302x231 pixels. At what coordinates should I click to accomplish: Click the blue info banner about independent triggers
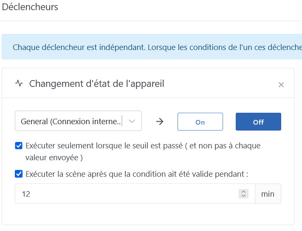coord(153,47)
